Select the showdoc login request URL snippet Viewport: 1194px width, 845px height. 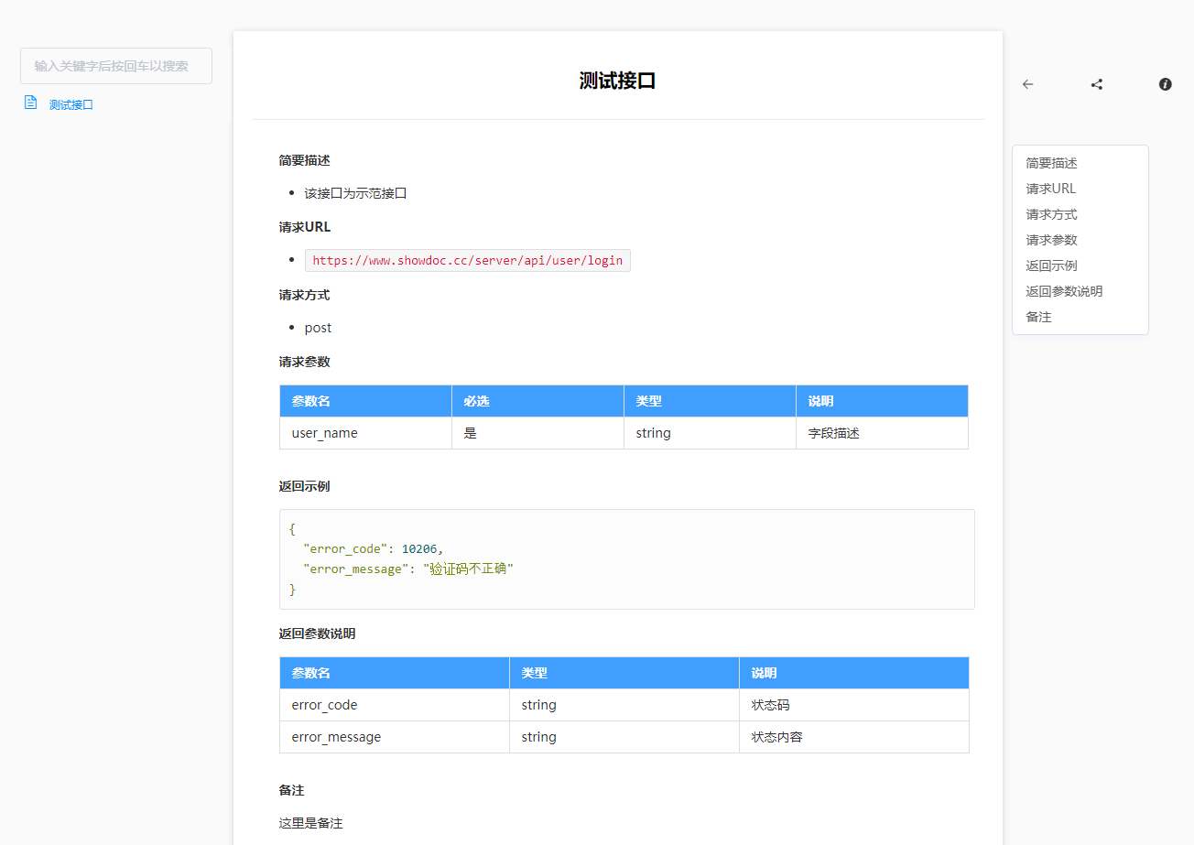click(467, 260)
